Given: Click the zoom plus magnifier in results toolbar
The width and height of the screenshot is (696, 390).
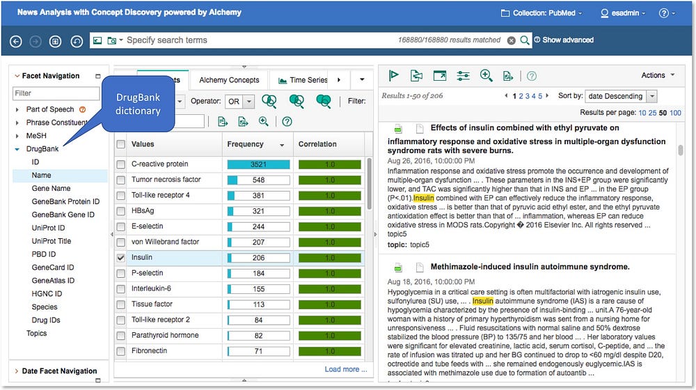Looking at the screenshot, I should tap(487, 75).
